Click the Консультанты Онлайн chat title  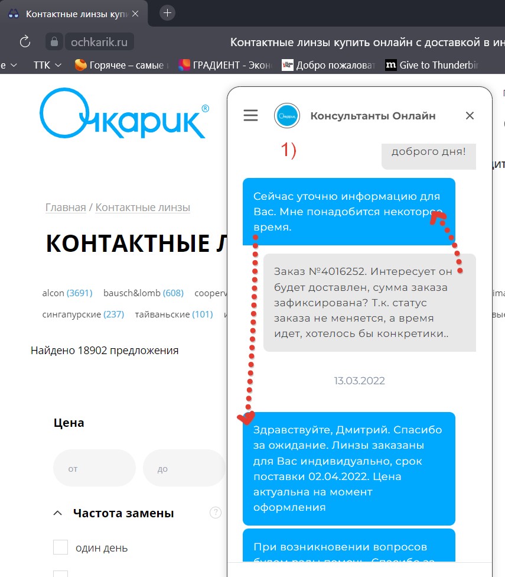coord(373,115)
